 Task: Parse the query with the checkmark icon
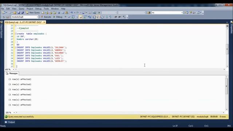click(x=69, y=17)
